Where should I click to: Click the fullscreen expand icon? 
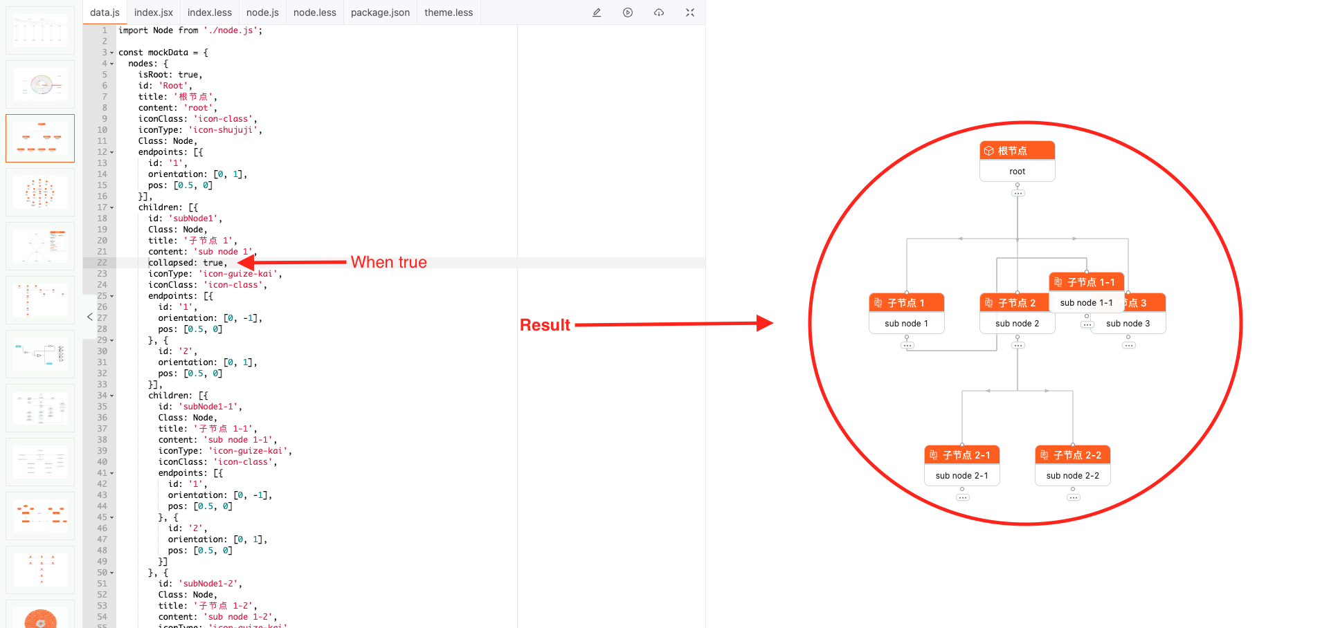click(689, 12)
